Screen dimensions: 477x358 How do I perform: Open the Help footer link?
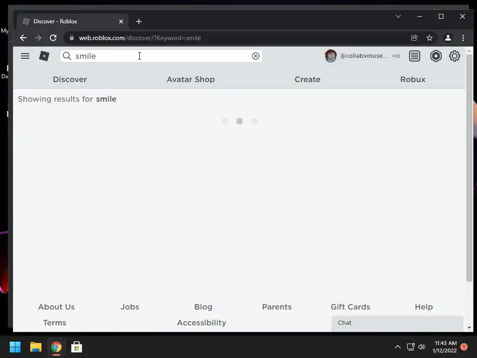424,307
